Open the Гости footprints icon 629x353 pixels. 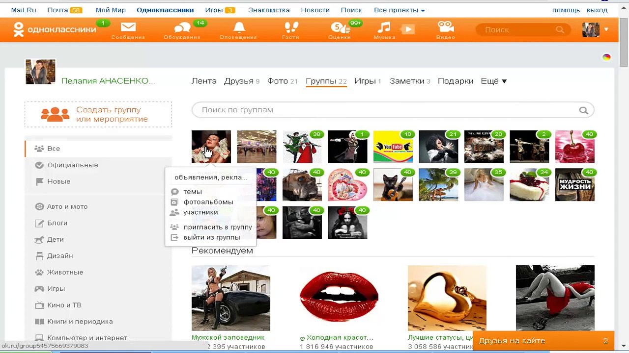(x=290, y=30)
